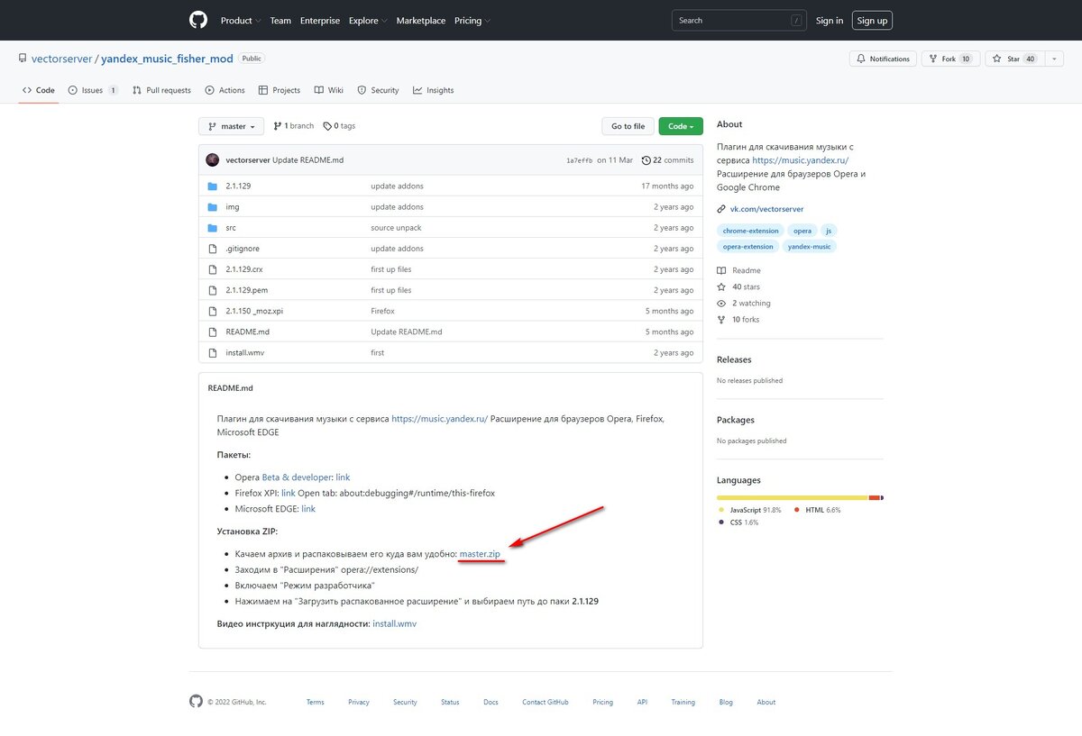The image size is (1082, 736).
Task: Click the 10 forks link in About
Action: point(738,319)
